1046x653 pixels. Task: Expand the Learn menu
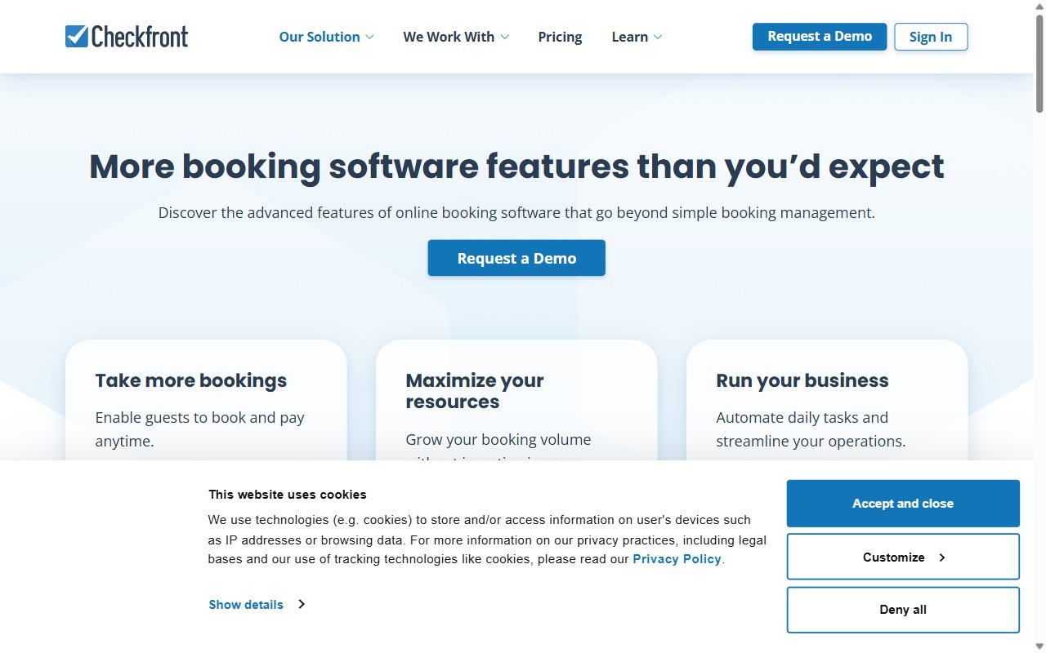pyautogui.click(x=637, y=37)
